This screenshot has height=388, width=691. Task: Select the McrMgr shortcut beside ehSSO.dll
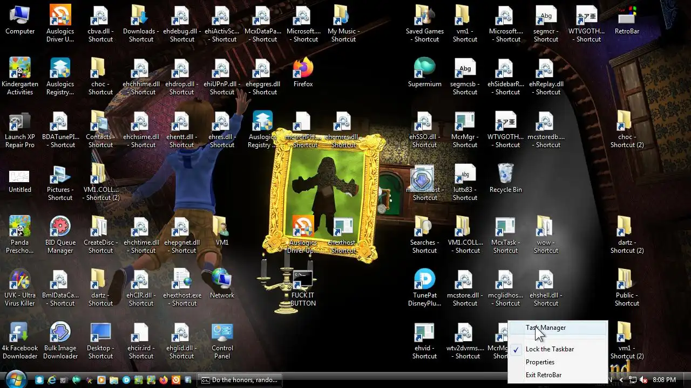tap(465, 130)
